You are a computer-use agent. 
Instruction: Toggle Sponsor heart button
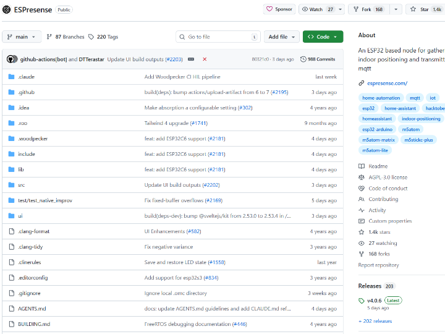(x=279, y=9)
